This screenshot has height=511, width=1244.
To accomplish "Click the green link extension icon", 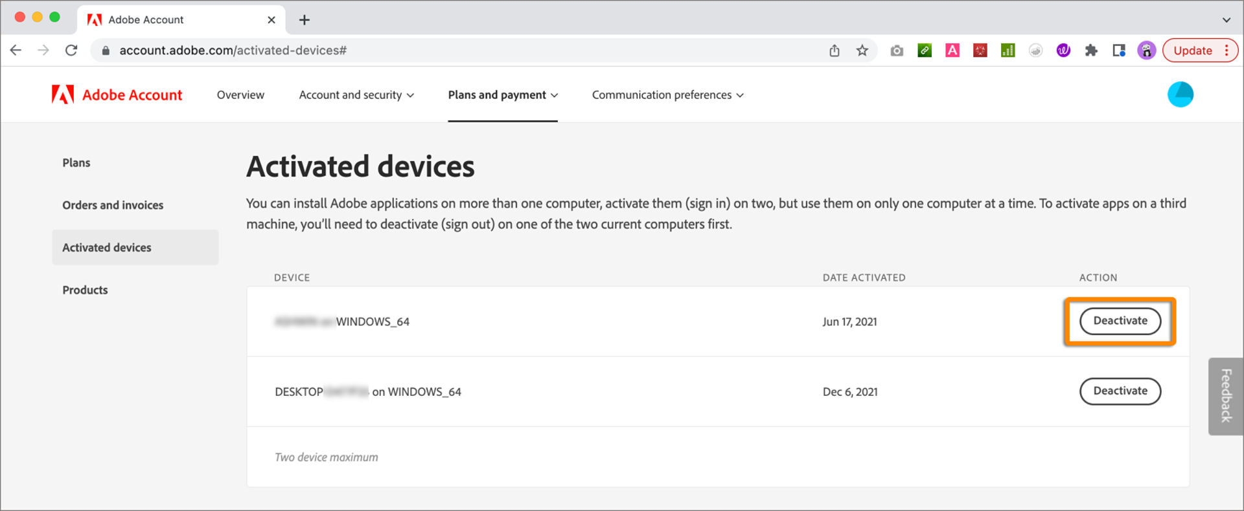I will point(925,50).
